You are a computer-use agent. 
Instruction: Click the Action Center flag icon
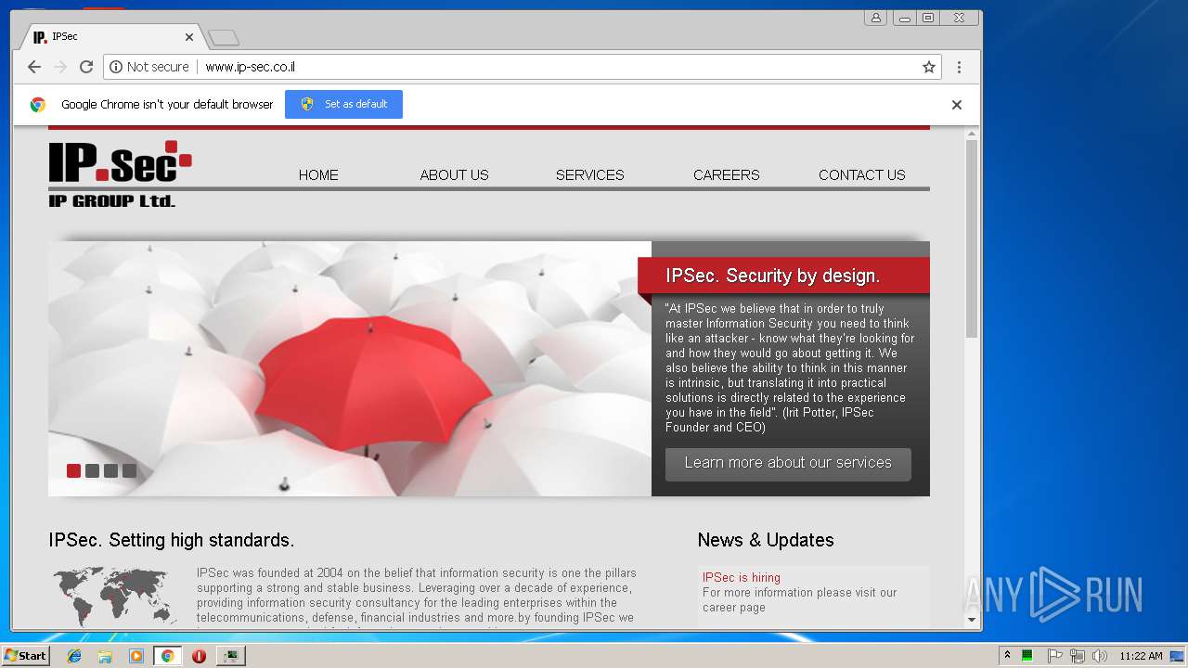pos(1054,656)
